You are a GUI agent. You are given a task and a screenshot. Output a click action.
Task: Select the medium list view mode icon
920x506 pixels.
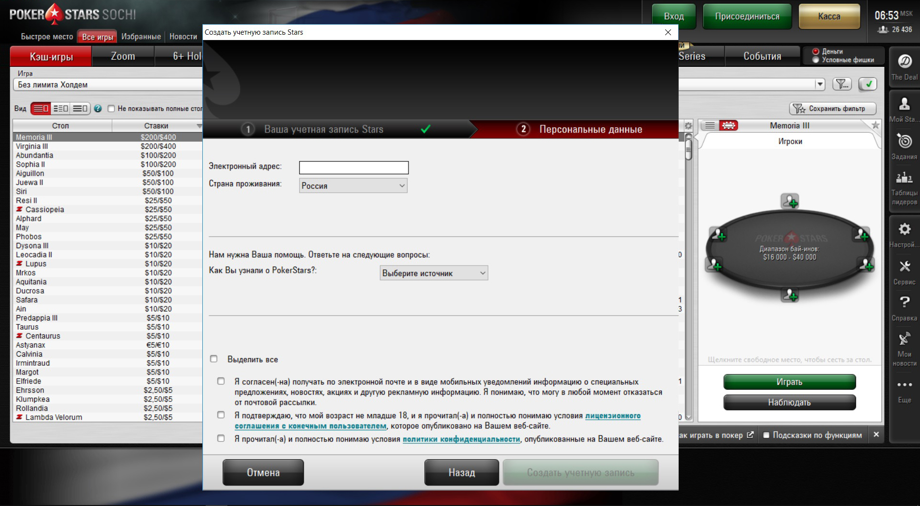[x=60, y=108]
